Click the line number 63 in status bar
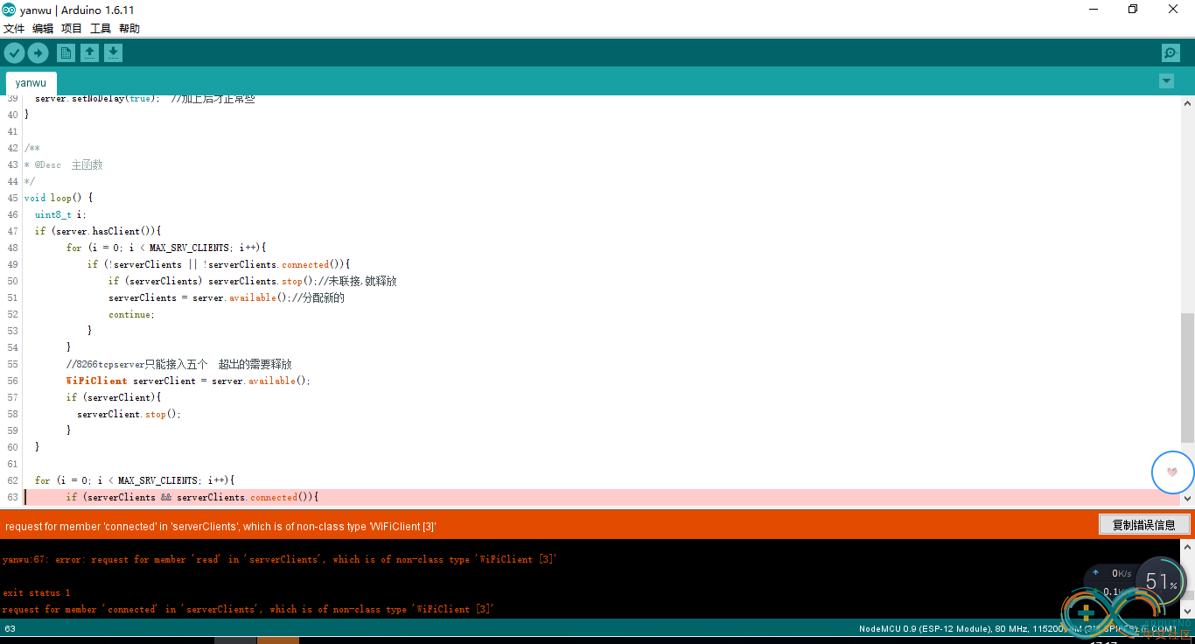 pos(10,629)
